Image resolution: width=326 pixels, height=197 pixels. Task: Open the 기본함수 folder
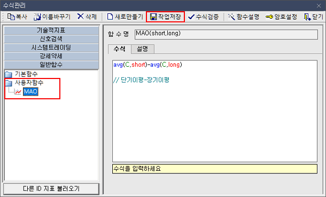click(21, 74)
